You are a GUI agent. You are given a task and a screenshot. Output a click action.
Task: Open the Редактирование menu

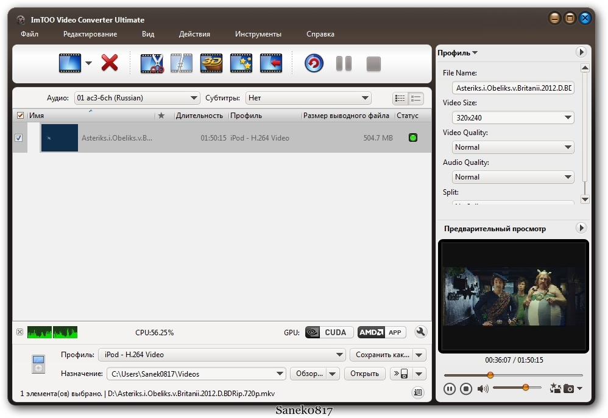coord(90,34)
